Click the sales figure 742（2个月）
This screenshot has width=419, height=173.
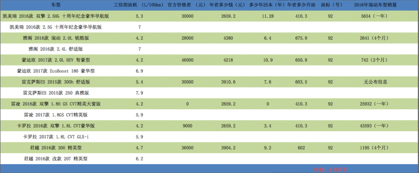375,60
